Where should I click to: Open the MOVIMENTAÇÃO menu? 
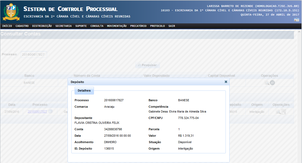coord(117,26)
